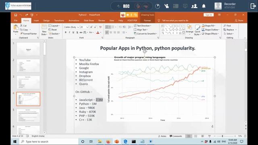Open the Shape Fill dropdown
The width and height of the screenshot is (258, 145).
pyautogui.click(x=208, y=26)
